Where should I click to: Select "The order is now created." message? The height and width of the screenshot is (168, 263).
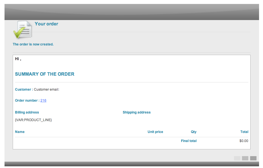(x=33, y=44)
